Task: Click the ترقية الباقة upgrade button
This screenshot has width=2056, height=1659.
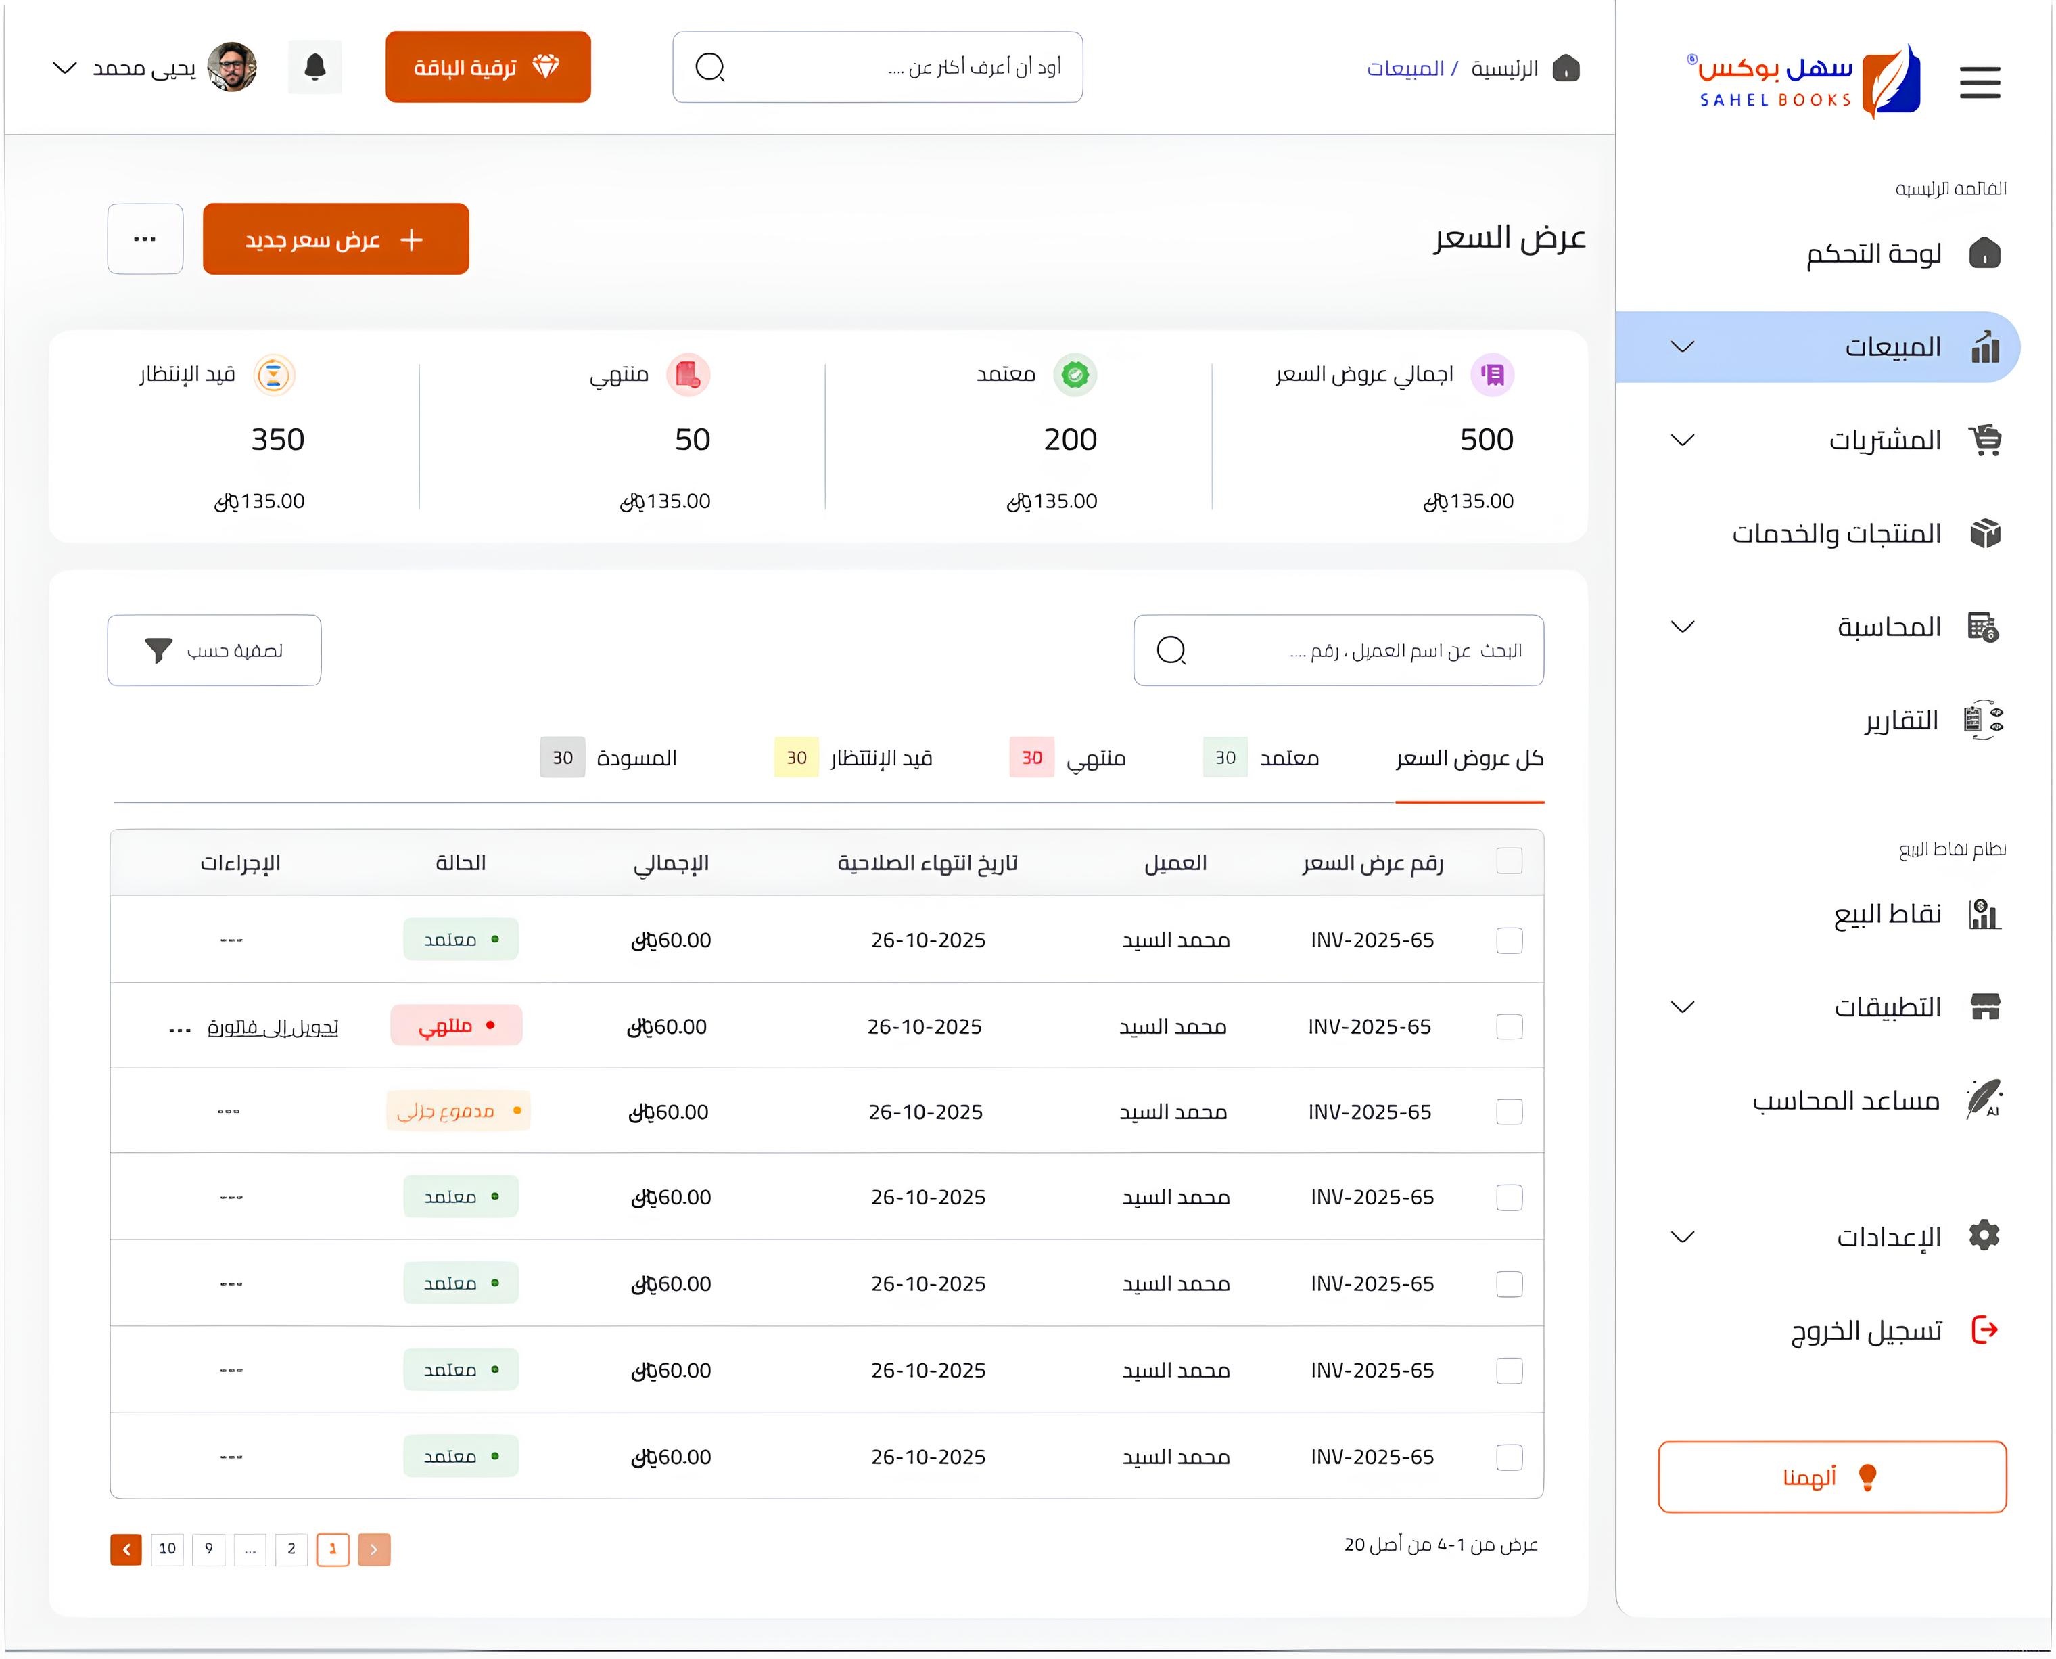Action: coord(488,67)
